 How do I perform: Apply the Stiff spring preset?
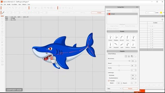tap(110, 45)
